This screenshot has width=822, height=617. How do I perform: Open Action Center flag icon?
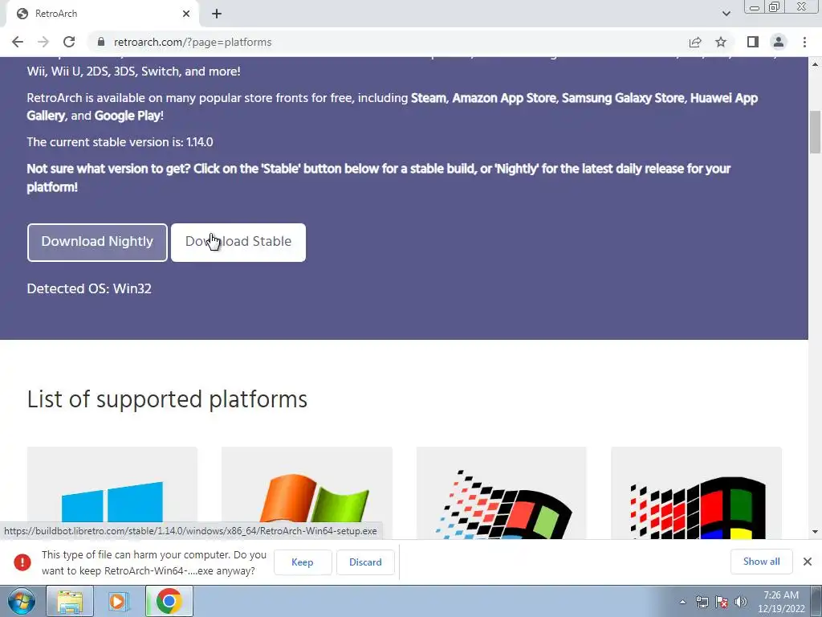click(722, 602)
